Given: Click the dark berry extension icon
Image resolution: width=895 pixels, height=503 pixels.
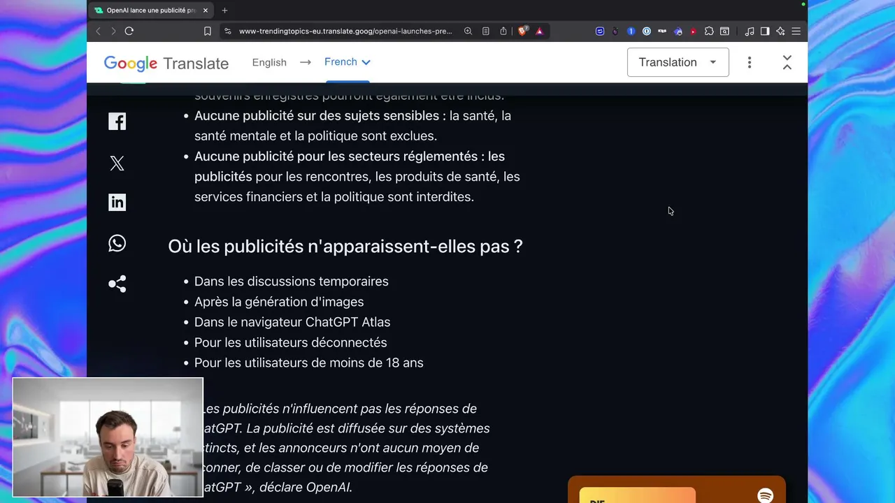Looking at the screenshot, I should pos(615,31).
